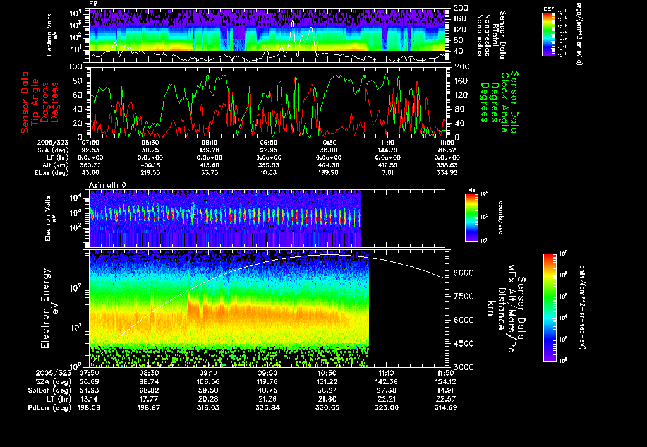Click the Hz counts/sec color scale bar
The height and width of the screenshot is (447, 647).
point(471,217)
